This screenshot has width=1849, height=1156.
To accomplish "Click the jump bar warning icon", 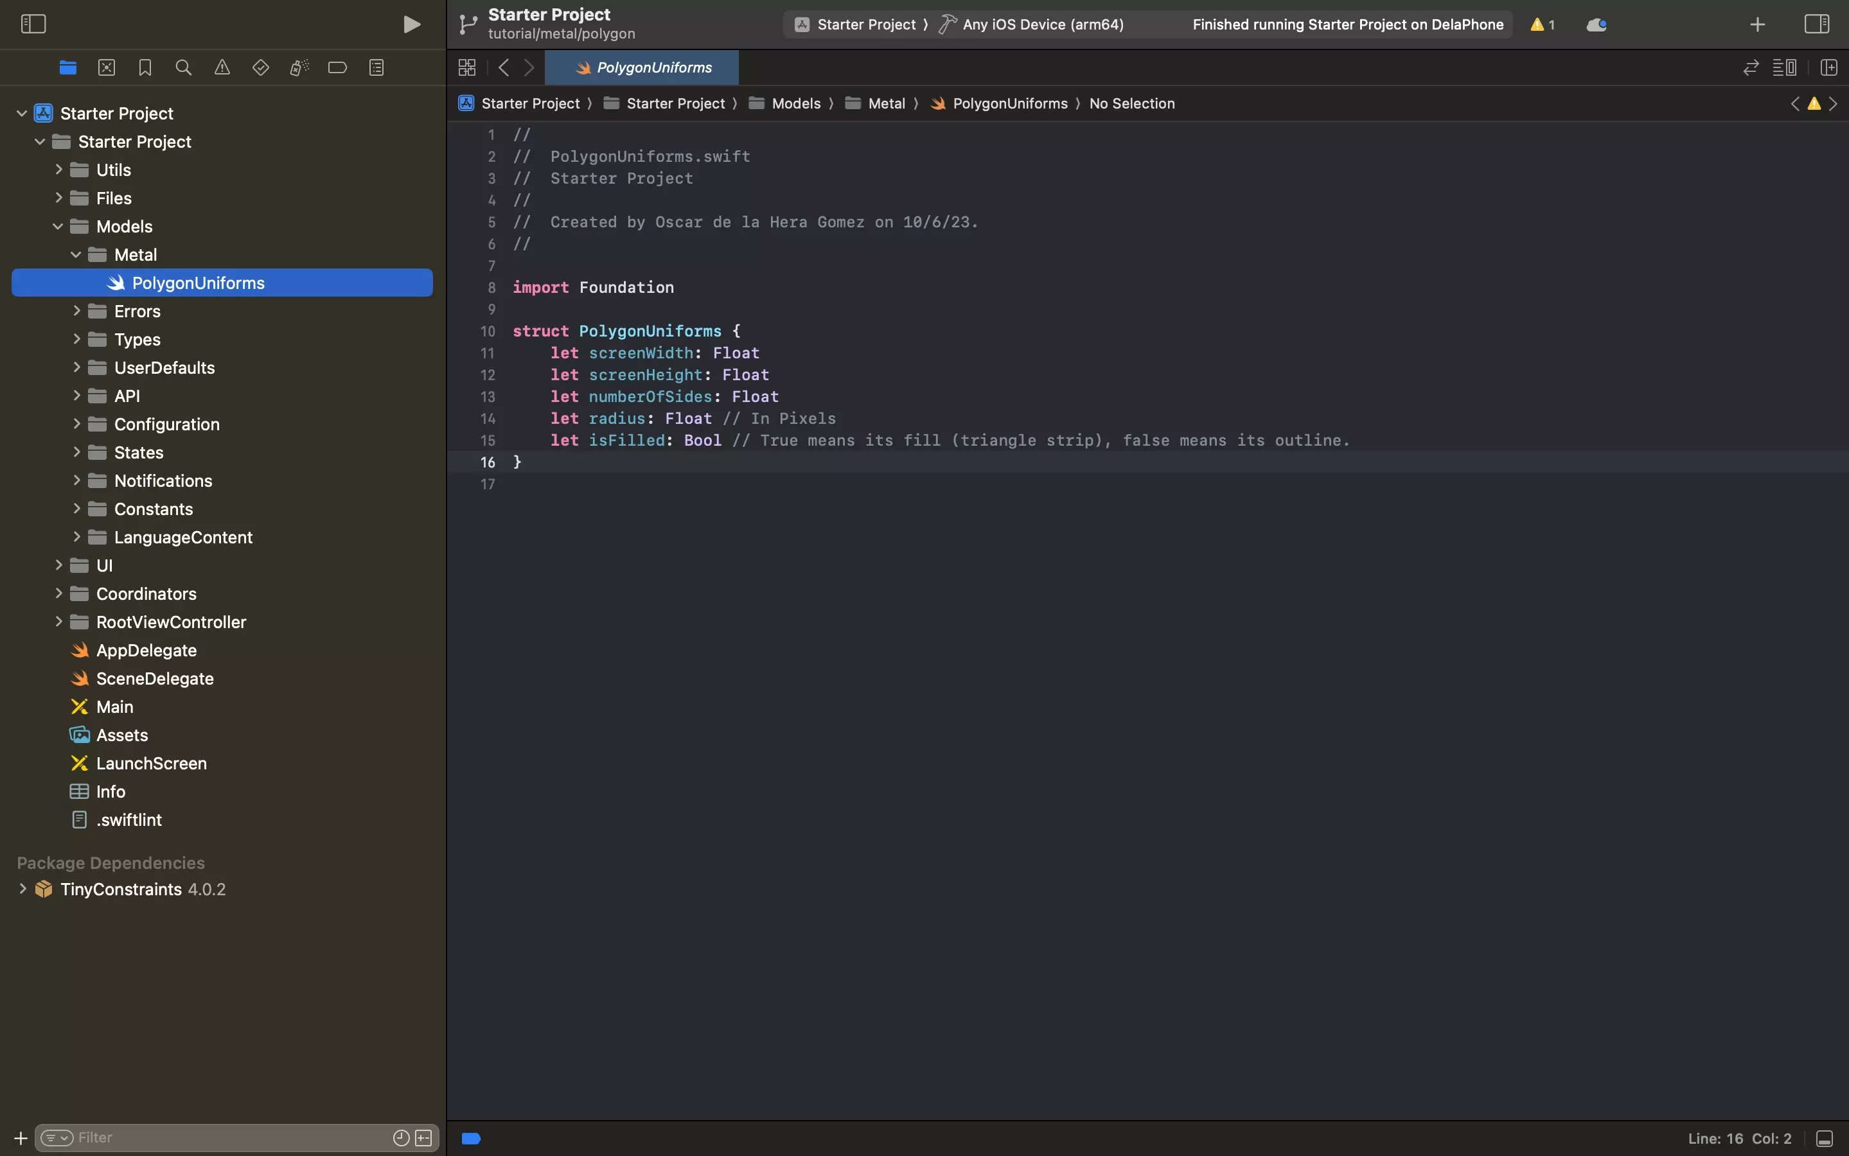I will (x=1814, y=103).
